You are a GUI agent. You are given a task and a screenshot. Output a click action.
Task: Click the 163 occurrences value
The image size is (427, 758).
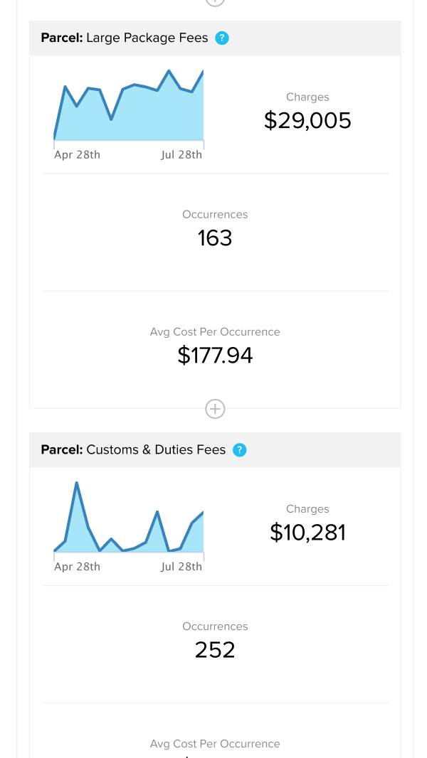[x=215, y=238]
